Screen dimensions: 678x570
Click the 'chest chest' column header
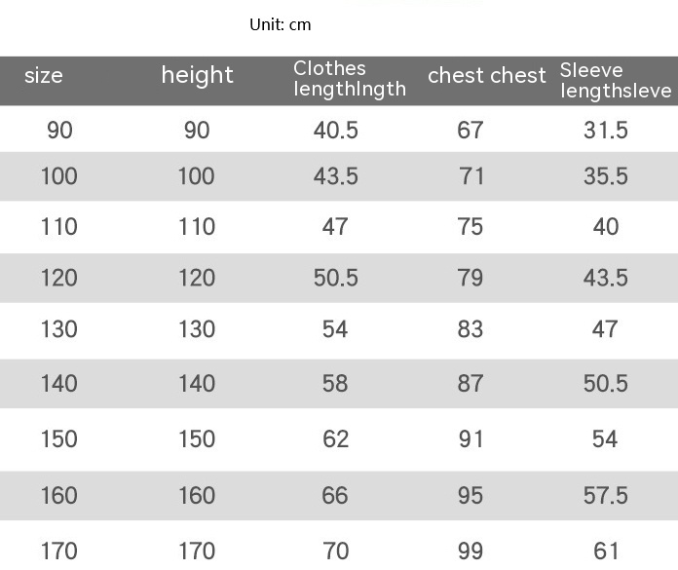click(x=486, y=76)
